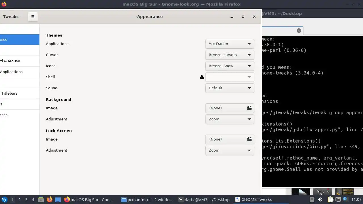
Task: Select Startup Applications in the sidebar
Action: [x=20, y=72]
